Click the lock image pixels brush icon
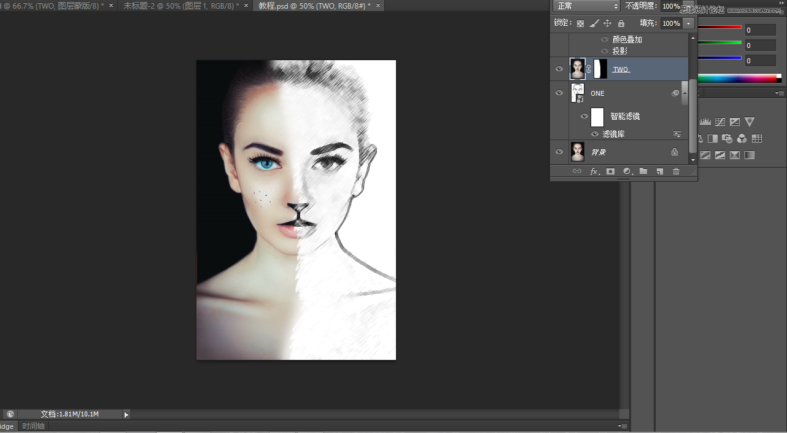This screenshot has height=433, width=787. [594, 23]
